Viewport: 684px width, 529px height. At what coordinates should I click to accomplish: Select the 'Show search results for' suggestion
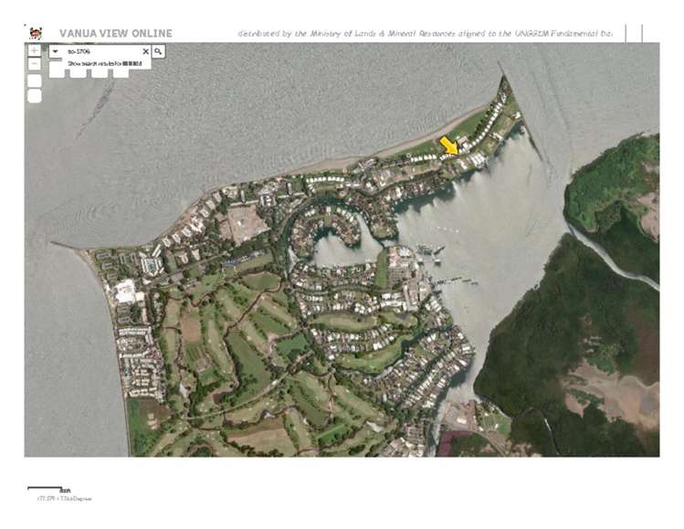point(105,64)
